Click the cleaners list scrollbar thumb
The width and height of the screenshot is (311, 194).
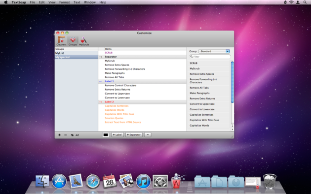(232, 82)
